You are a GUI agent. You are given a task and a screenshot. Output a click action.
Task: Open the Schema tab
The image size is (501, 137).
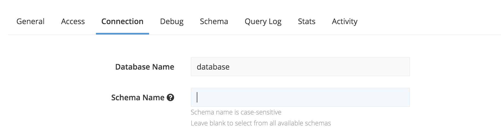pyautogui.click(x=214, y=21)
